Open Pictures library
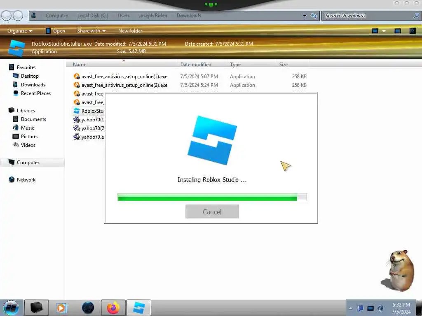The image size is (422, 316). (30, 136)
